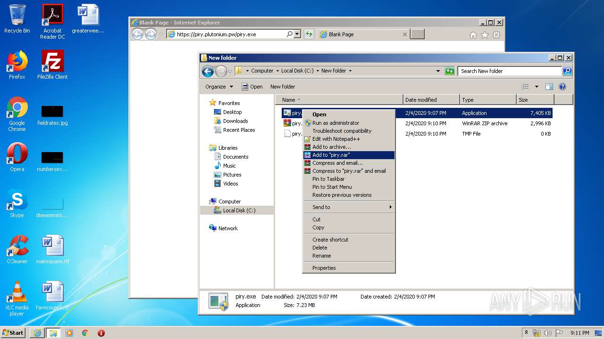Click Internet Explorer refresh button
The height and width of the screenshot is (339, 604).
coord(309,34)
